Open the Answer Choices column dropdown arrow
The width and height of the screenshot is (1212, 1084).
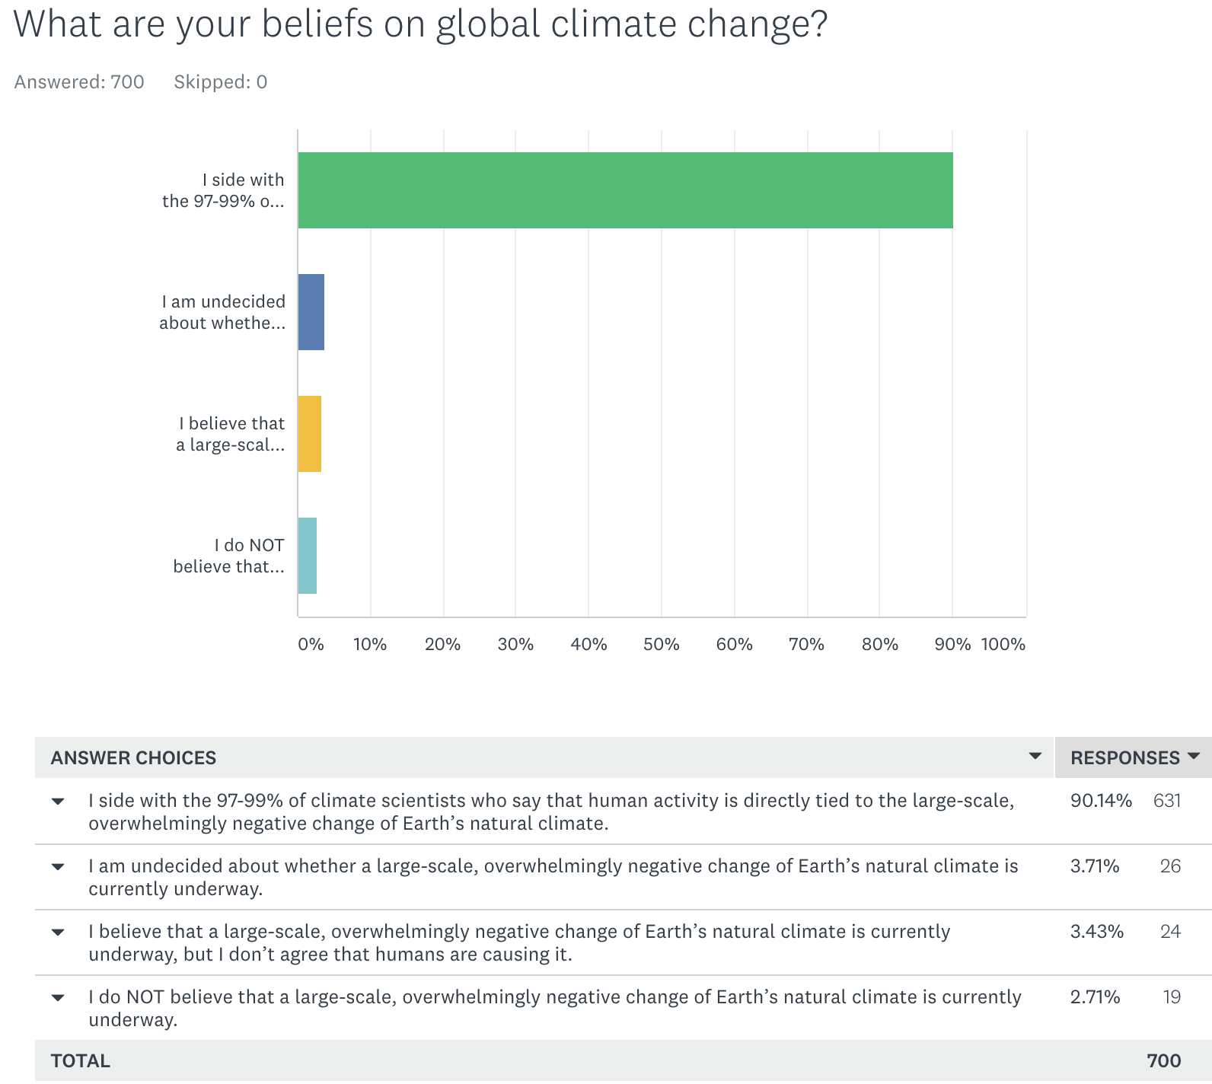(1035, 757)
